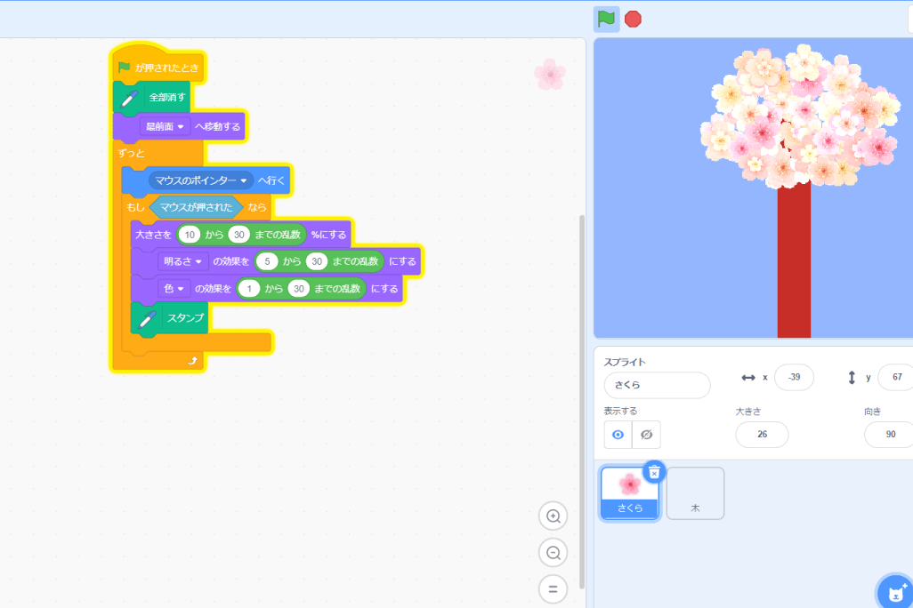Delete the さくら sprite with trash icon
This screenshot has height=608, width=913.
pyautogui.click(x=654, y=472)
